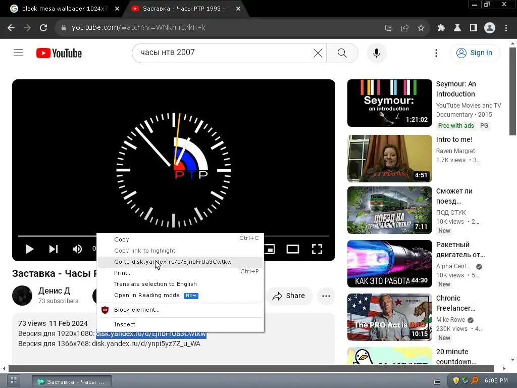
Task: Select Inspect in the context menu
Action: (180, 324)
